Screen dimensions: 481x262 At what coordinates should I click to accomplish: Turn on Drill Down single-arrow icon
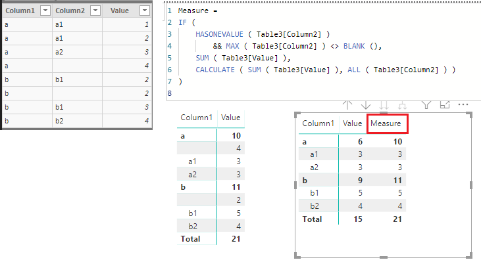[366, 105]
